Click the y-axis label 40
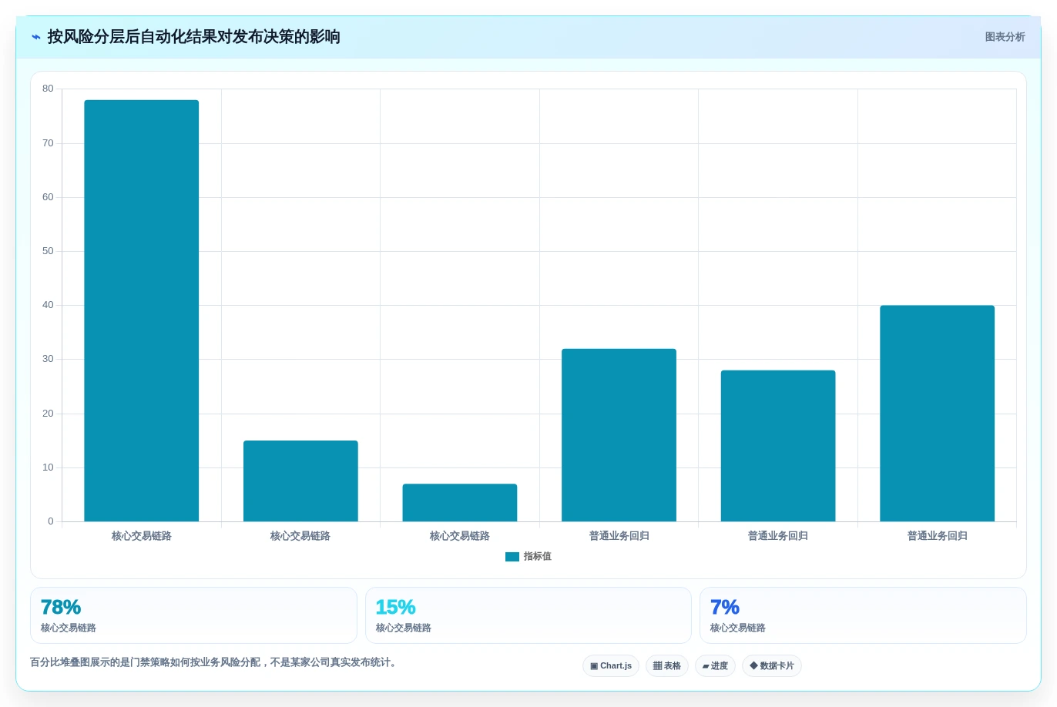Screen dimensions: 1057x707 (x=48, y=305)
